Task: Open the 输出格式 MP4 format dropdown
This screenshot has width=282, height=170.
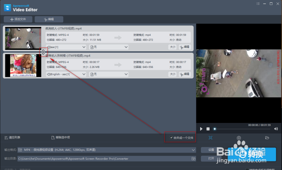Action: click(x=107, y=150)
